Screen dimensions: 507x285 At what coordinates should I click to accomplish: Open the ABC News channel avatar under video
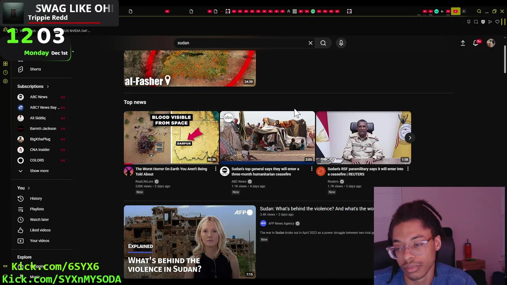tap(225, 171)
